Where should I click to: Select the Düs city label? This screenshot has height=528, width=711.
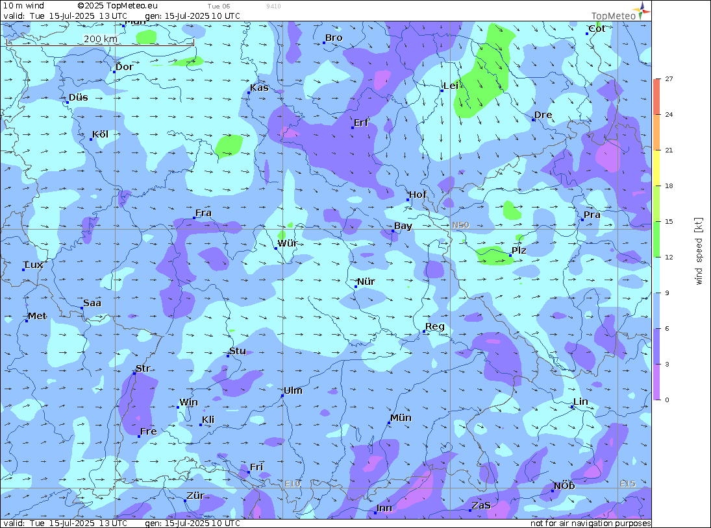[79, 97]
